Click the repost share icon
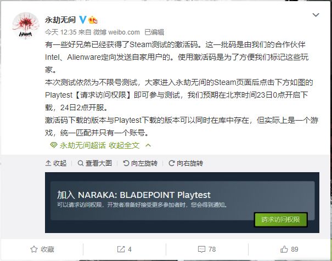 point(121,249)
